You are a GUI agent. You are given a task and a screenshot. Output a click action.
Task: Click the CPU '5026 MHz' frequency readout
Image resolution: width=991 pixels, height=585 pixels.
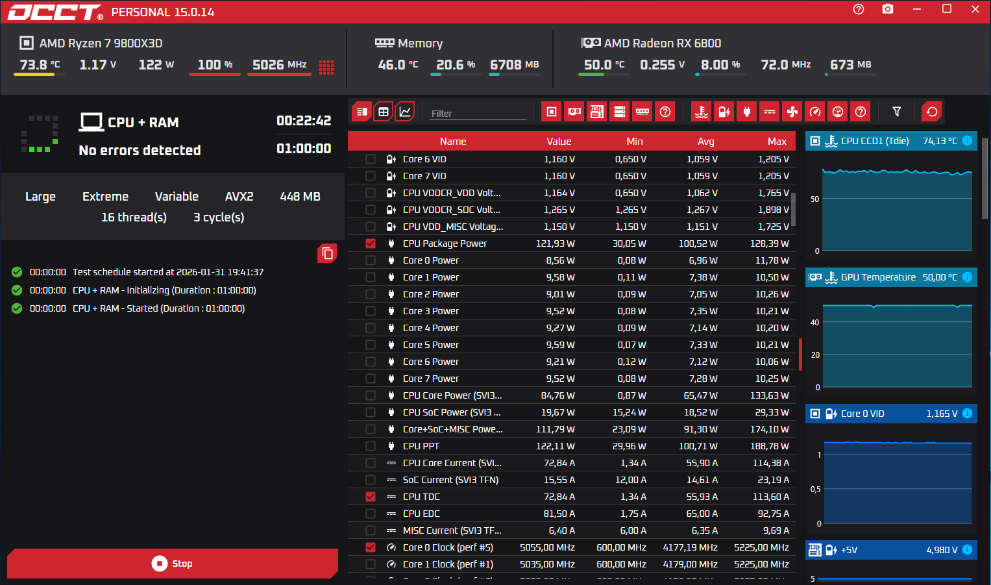pos(279,64)
